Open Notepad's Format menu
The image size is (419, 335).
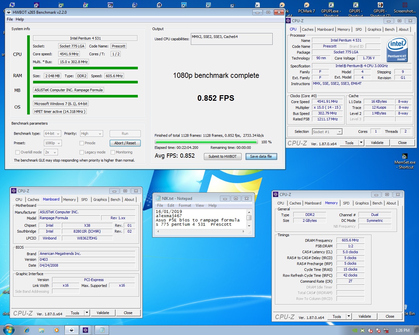(x=185, y=205)
